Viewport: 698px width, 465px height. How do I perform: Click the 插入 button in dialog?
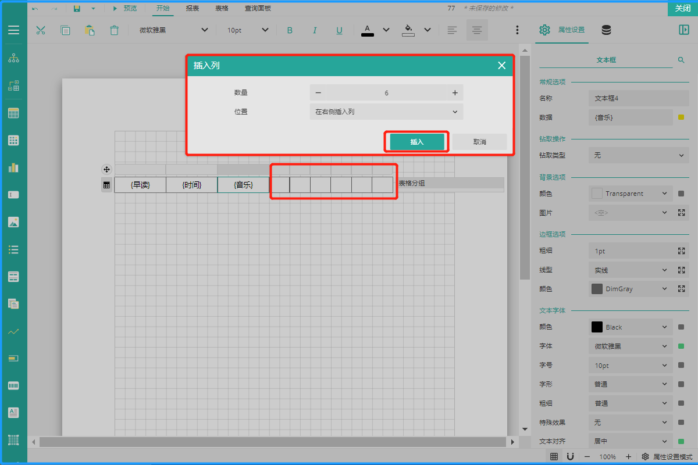417,142
